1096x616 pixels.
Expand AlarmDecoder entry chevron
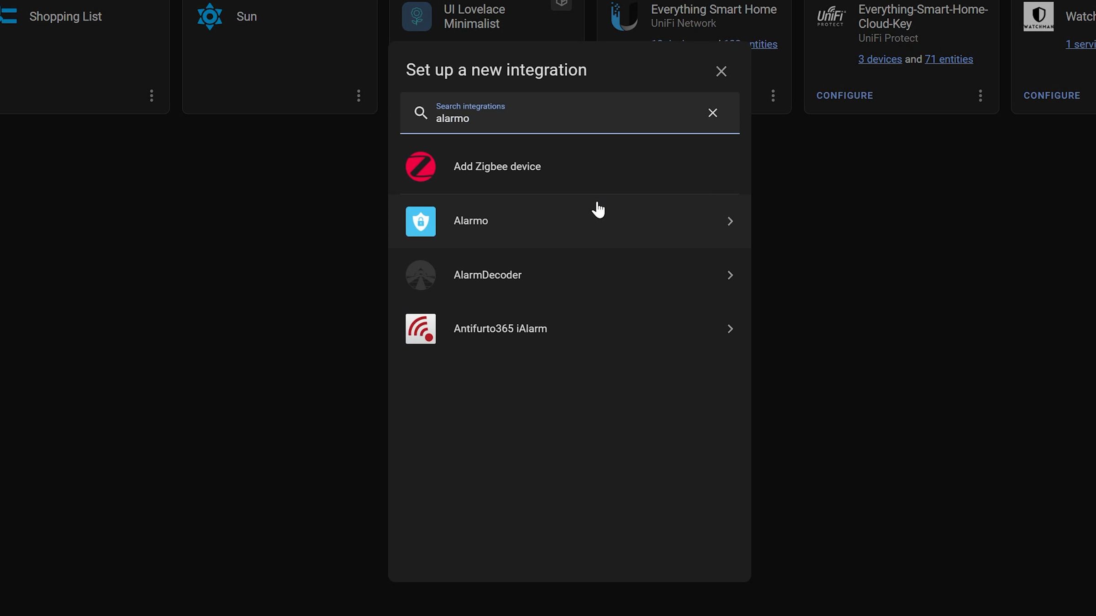(x=730, y=275)
